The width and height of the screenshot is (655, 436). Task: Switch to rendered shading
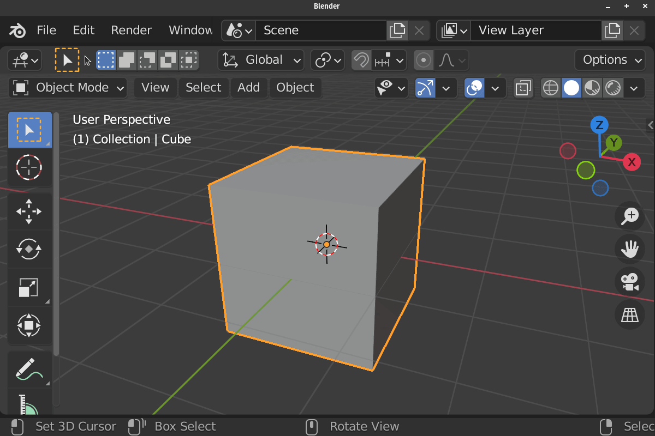(613, 88)
